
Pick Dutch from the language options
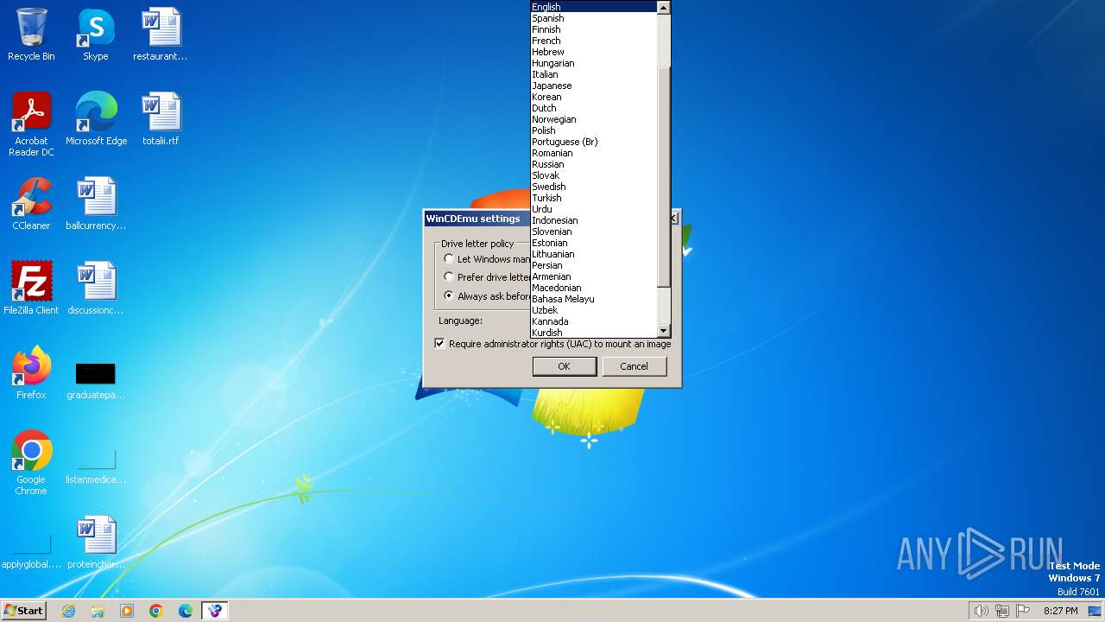[594, 108]
